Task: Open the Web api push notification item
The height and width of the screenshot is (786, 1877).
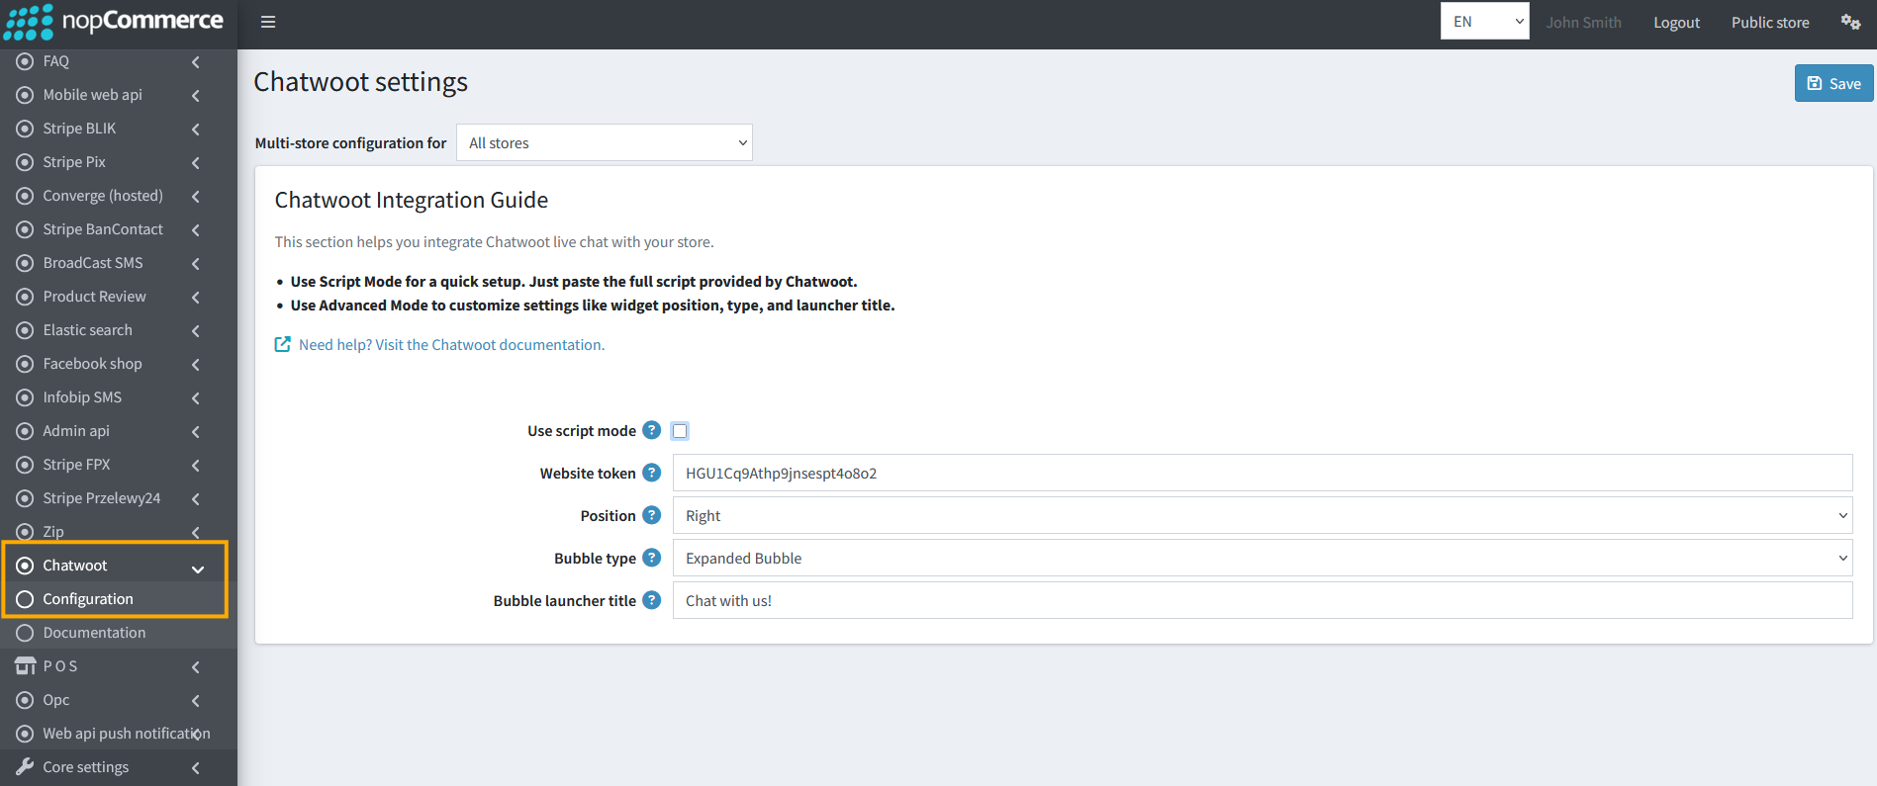Action: point(119,734)
